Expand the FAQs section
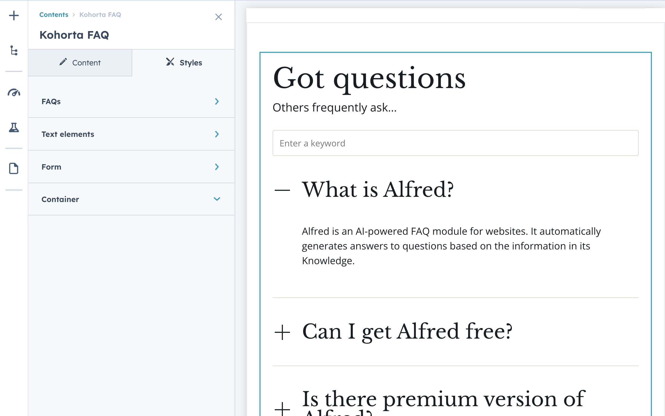This screenshot has width=665, height=416. click(131, 101)
